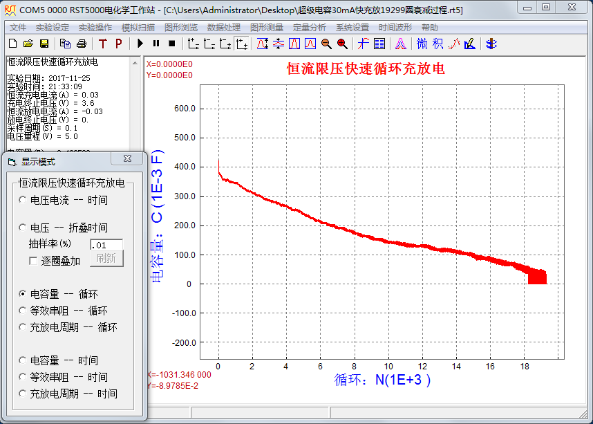Click the 积 integrate toolbar icon
Viewport: 593px width, 424px height.
[437, 44]
